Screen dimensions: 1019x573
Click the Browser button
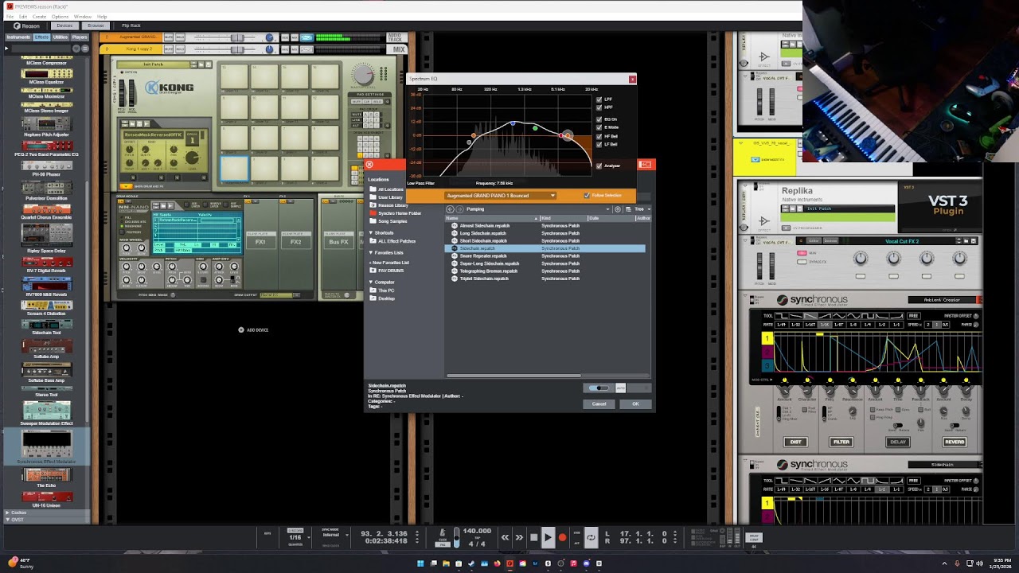point(96,25)
